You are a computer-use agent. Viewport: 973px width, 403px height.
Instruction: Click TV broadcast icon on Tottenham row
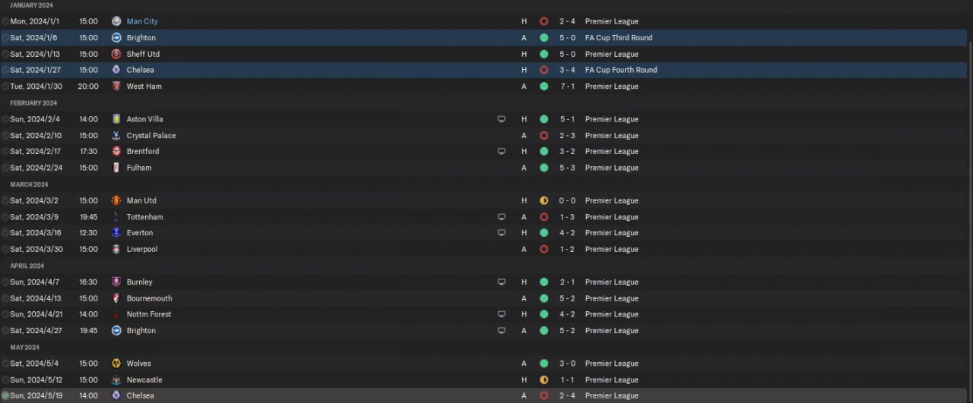502,217
